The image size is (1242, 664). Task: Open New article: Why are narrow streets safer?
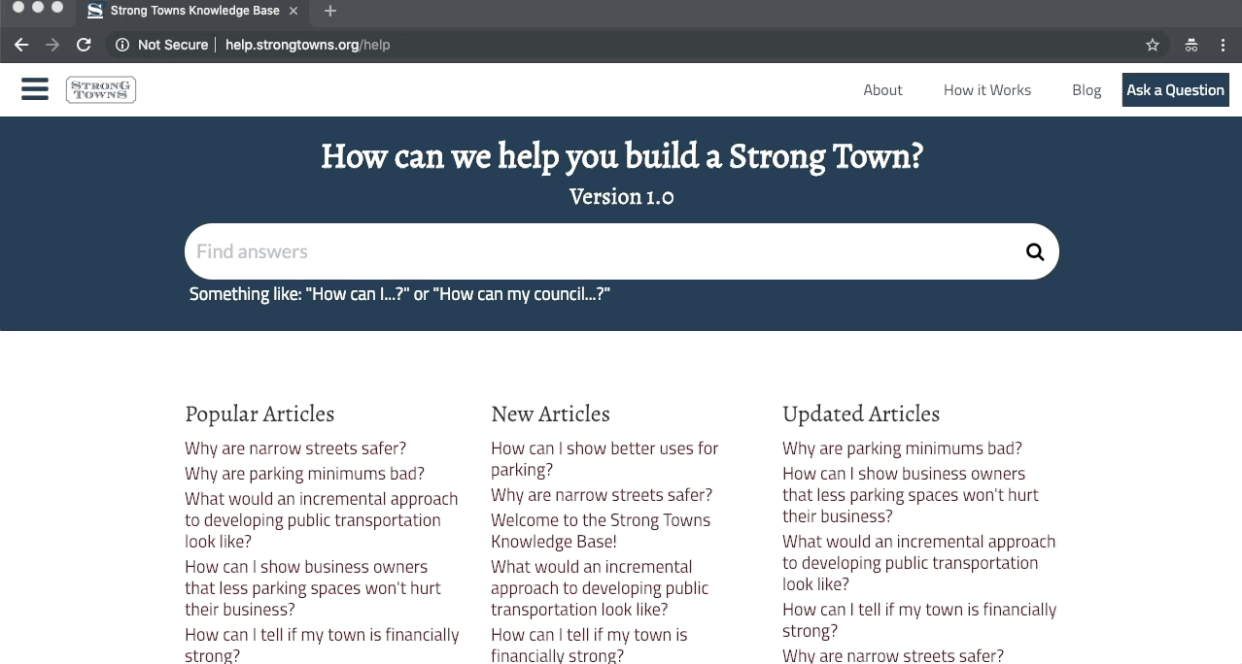pyautogui.click(x=602, y=494)
